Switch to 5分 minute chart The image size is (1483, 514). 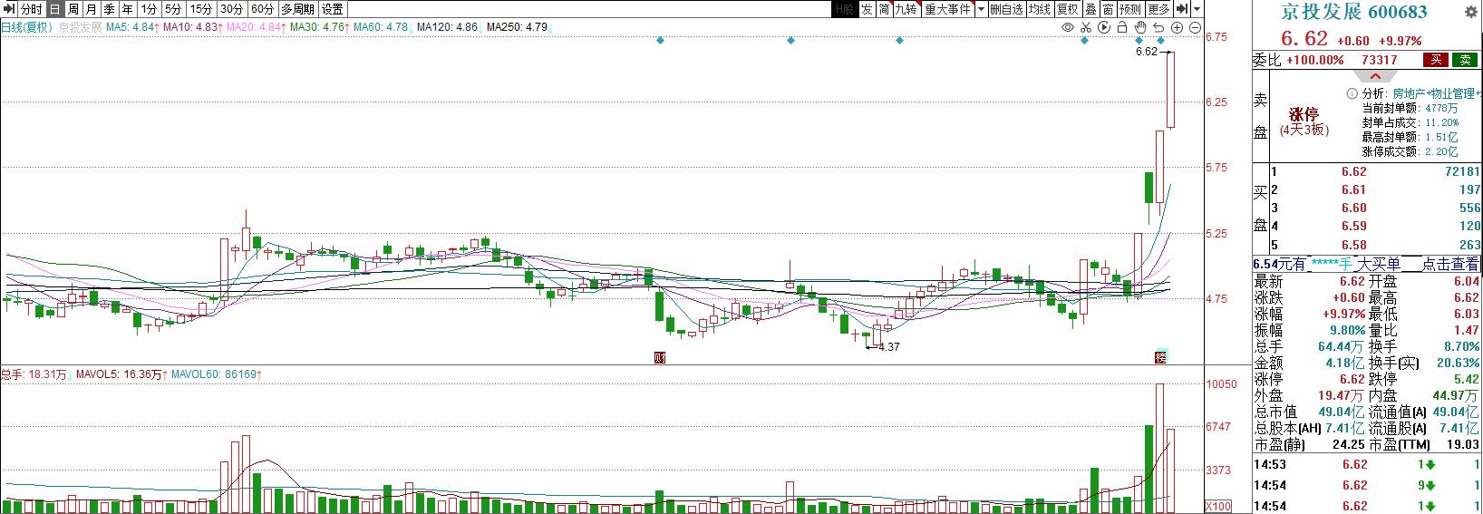(173, 9)
